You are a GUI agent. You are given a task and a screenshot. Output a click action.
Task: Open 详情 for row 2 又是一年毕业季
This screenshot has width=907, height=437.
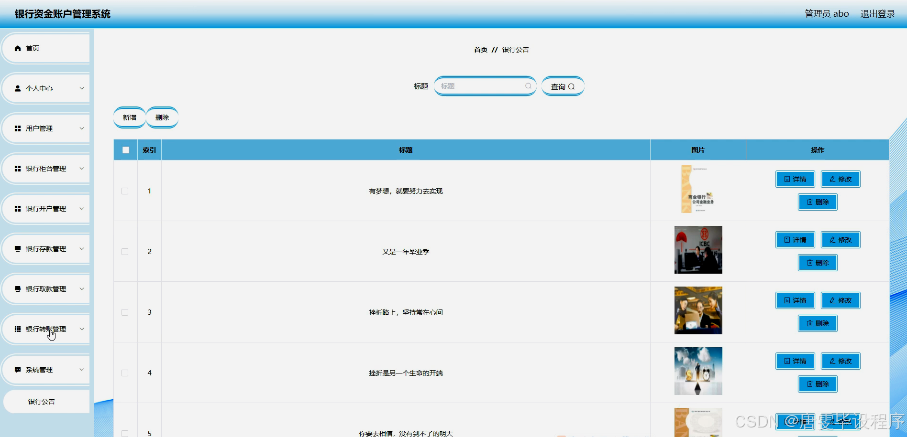[795, 240]
